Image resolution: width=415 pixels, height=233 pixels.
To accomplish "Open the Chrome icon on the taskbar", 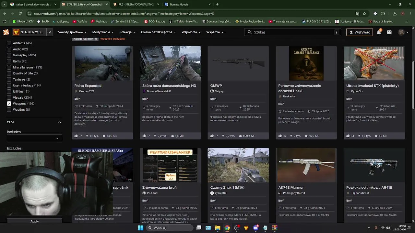I will (x=227, y=228).
